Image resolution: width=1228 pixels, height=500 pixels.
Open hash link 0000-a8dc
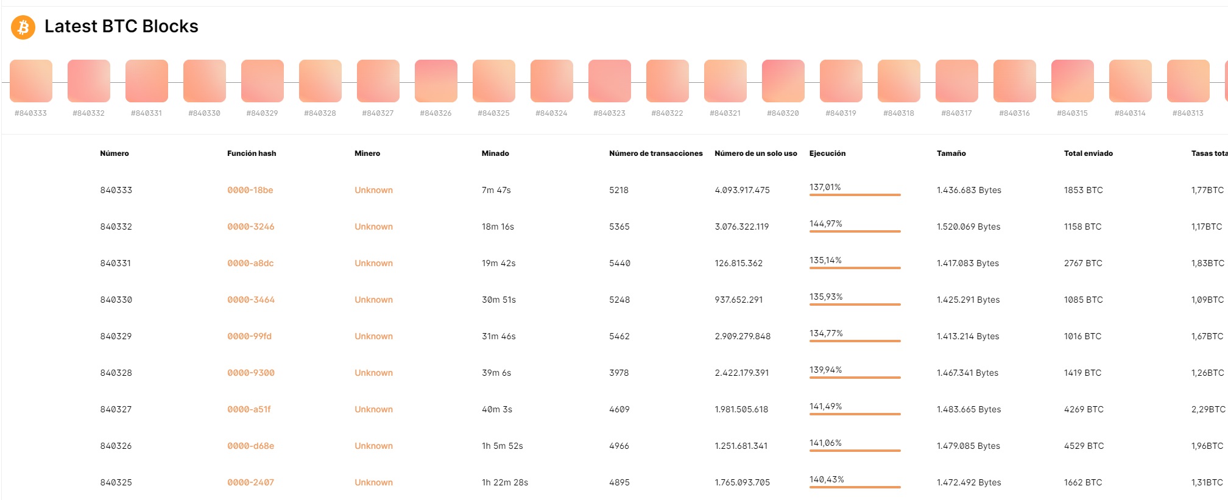250,263
